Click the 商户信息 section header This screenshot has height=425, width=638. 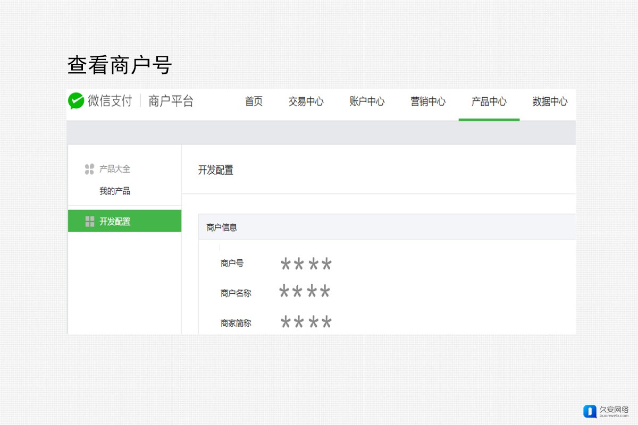point(222,227)
